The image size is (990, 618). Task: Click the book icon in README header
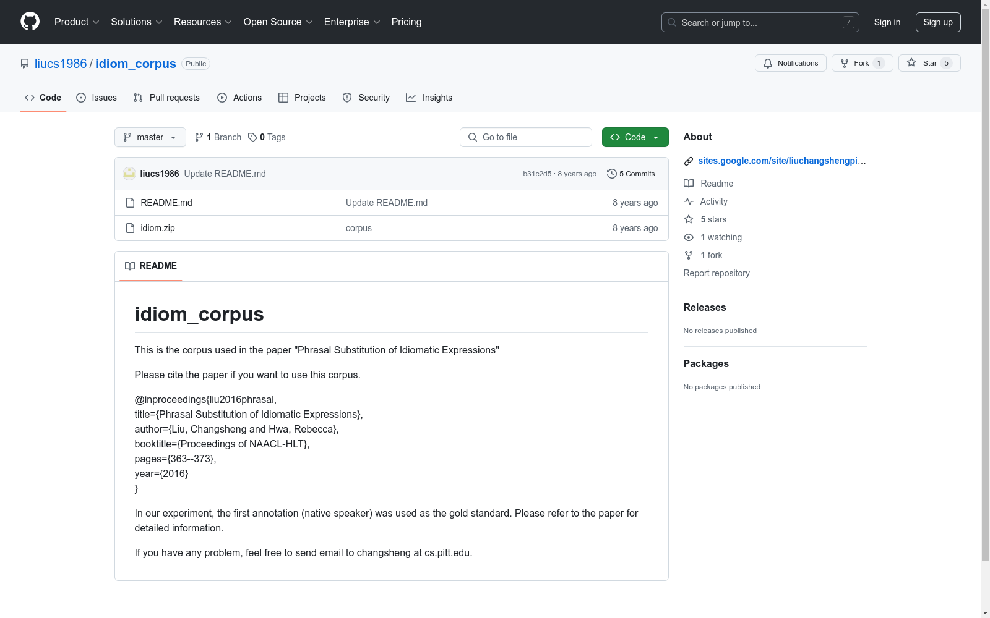coord(130,266)
